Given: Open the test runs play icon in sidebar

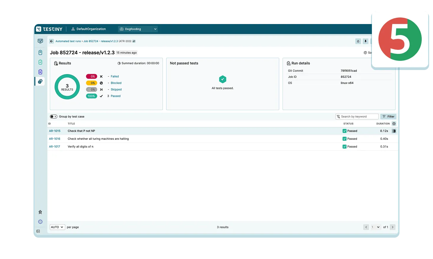Looking at the screenshot, I should click(x=40, y=72).
